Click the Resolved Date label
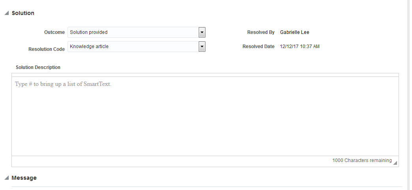This screenshot has height=190, width=412. [258, 47]
